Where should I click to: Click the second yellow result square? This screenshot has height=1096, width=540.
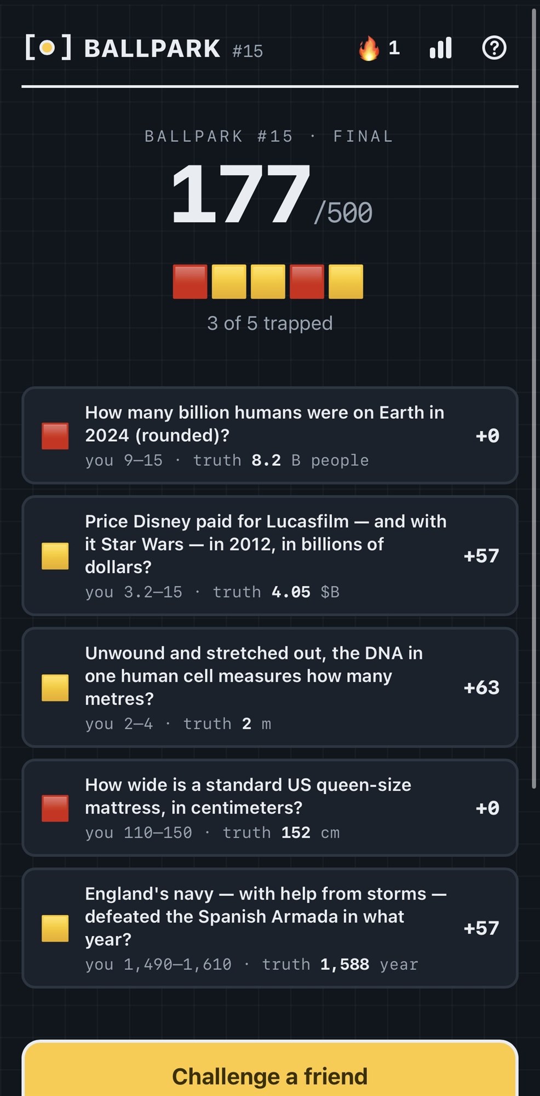point(229,282)
